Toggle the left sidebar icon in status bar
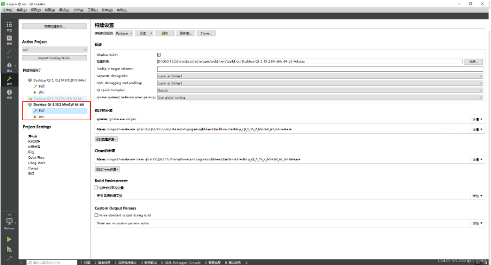 (x=22, y=262)
